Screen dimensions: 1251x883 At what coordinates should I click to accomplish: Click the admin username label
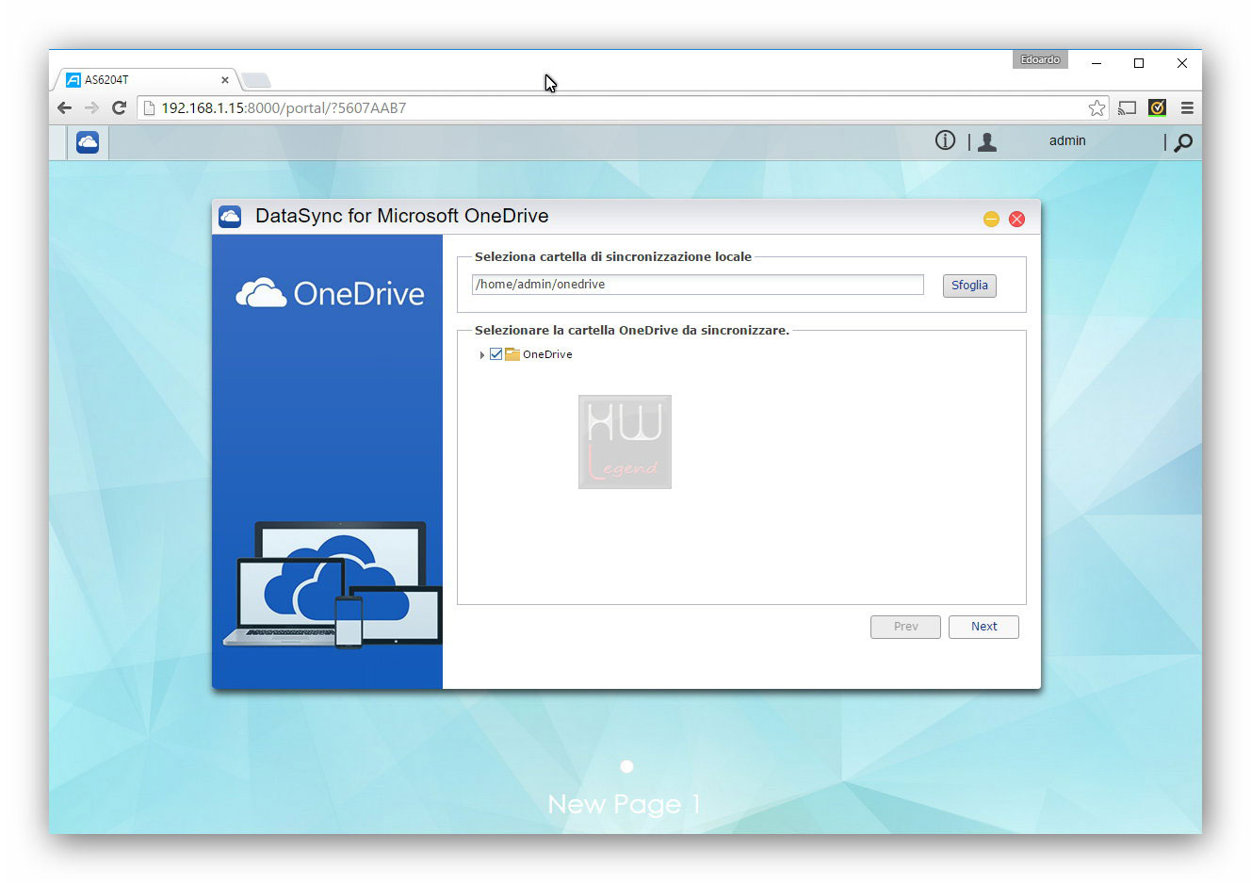pyautogui.click(x=1067, y=140)
